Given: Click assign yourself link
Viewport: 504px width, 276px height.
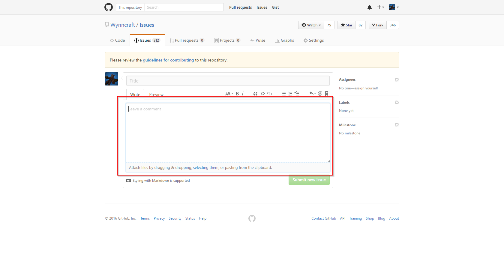Looking at the screenshot, I should coord(366,88).
